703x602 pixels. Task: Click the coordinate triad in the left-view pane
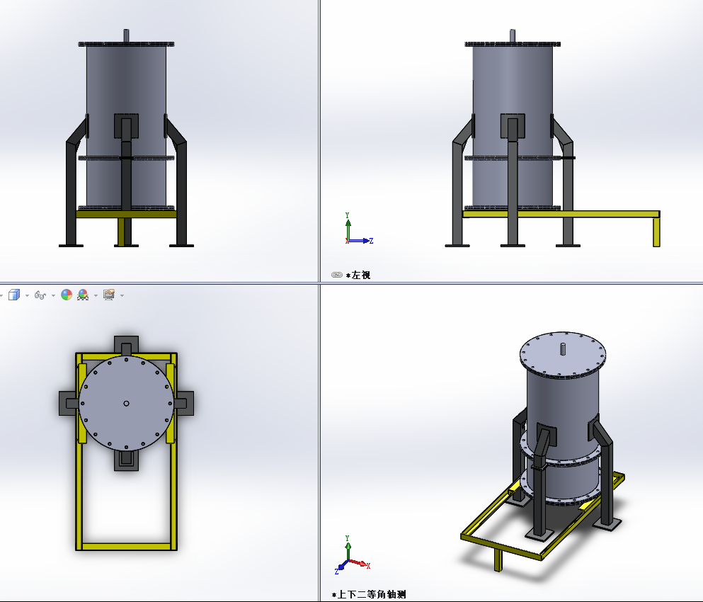[x=359, y=229]
